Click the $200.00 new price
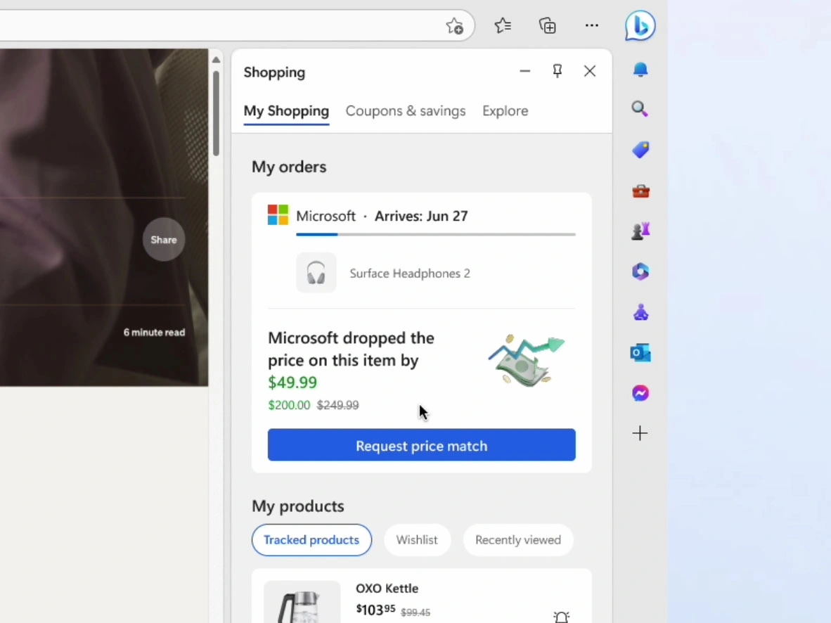The height and width of the screenshot is (623, 831). [x=289, y=405]
